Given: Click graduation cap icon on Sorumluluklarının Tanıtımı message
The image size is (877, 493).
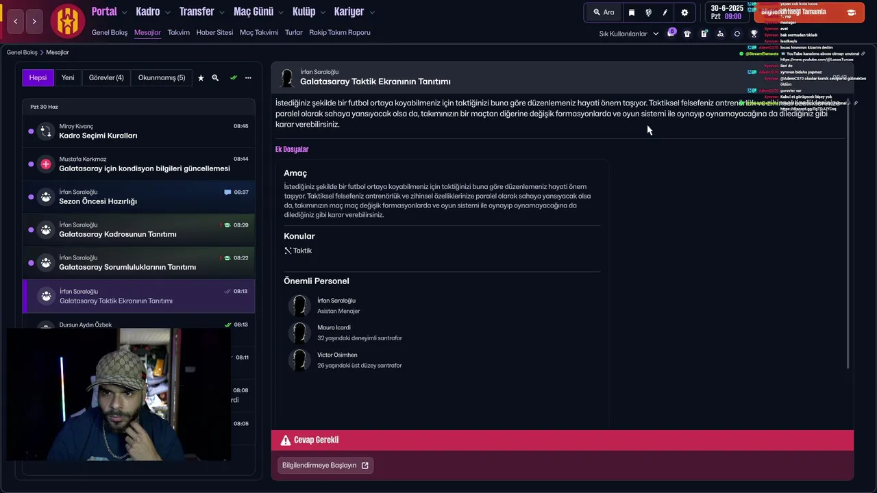Looking at the screenshot, I should click(227, 258).
